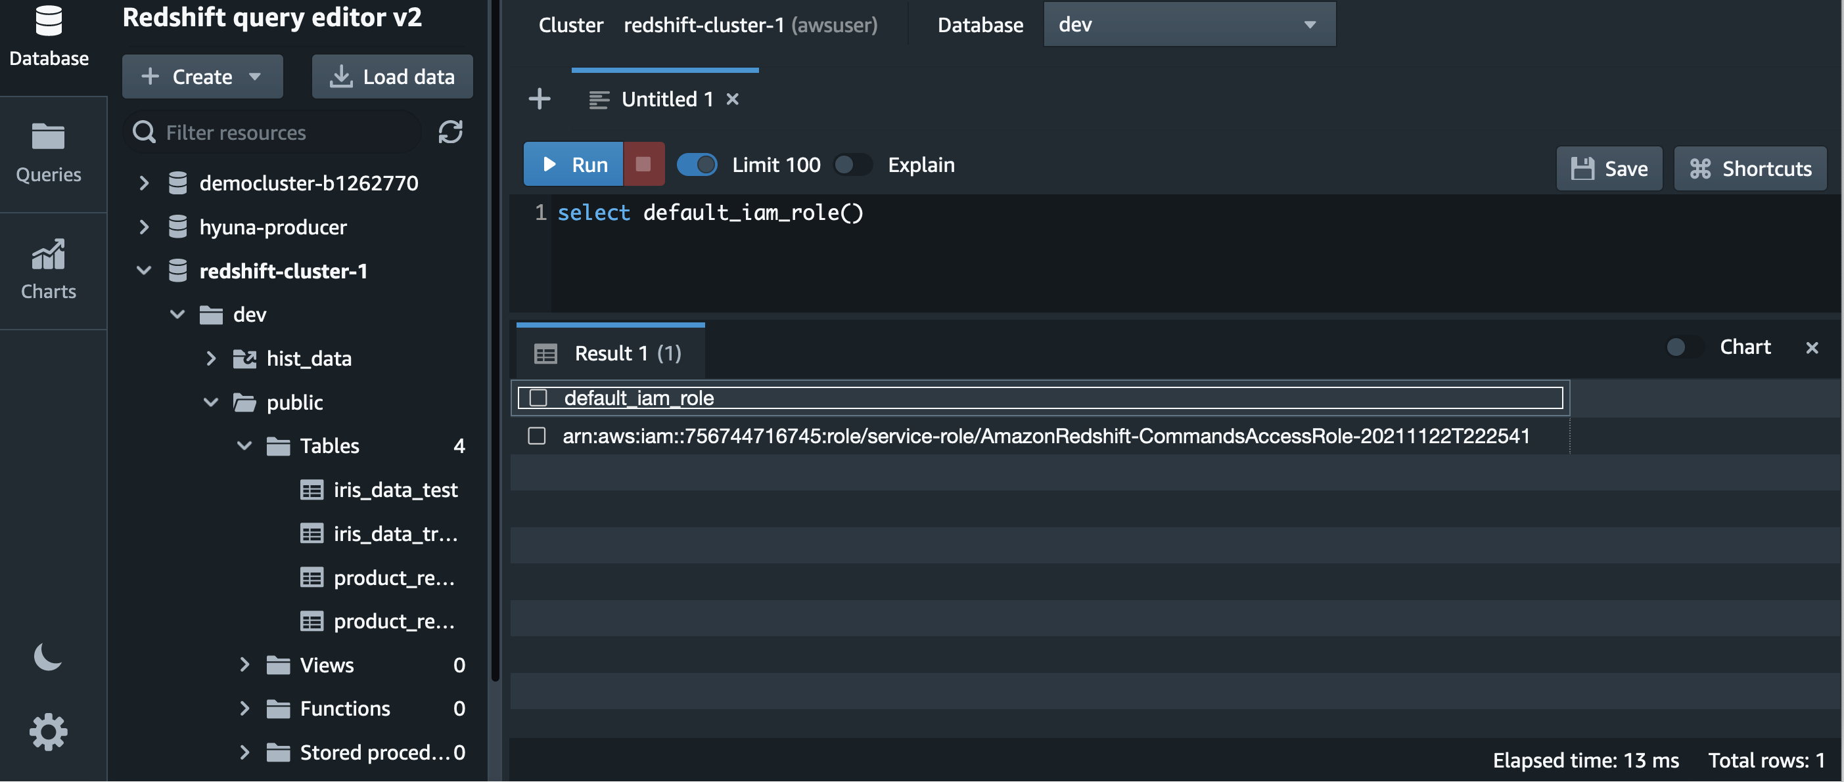The image size is (1844, 782).
Task: Close the results panel
Action: [1812, 348]
